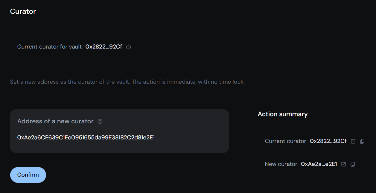Open the vault address explorer link icon

[x=354, y=141]
